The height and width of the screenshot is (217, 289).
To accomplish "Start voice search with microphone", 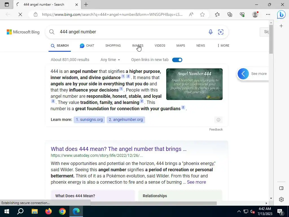I will tap(211, 32).
